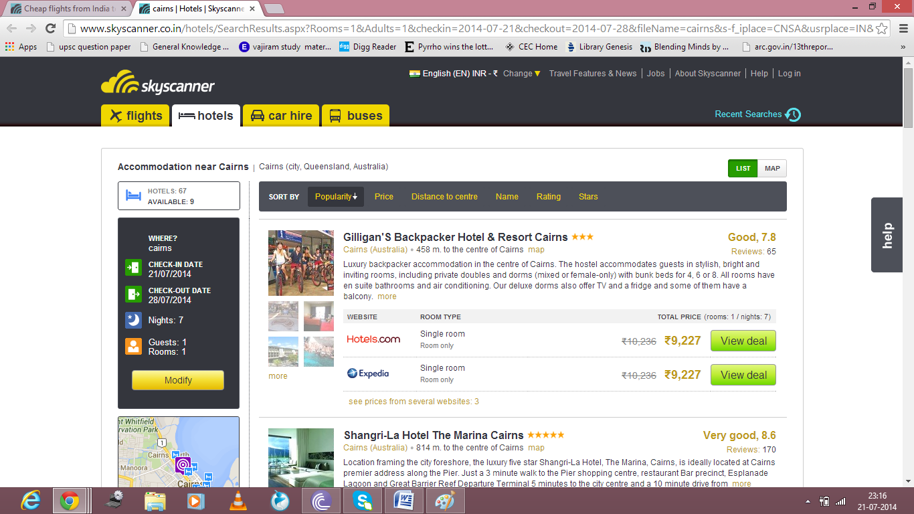
Task: Click the Nights moon icon
Action: tap(133, 320)
